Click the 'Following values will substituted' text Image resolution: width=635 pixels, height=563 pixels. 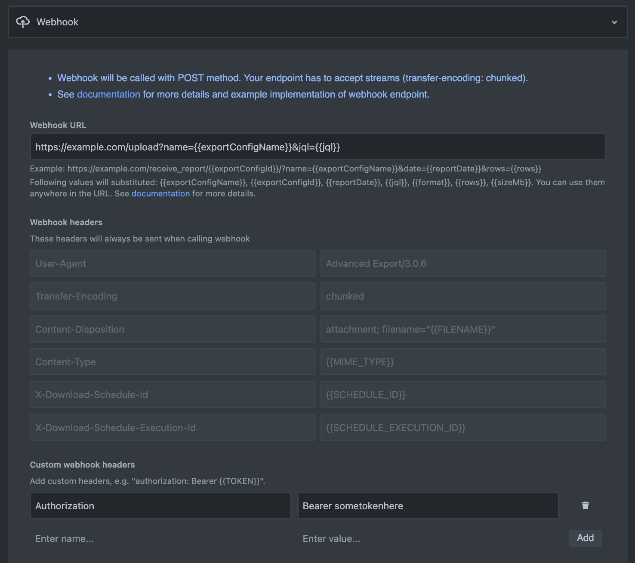tap(317, 188)
